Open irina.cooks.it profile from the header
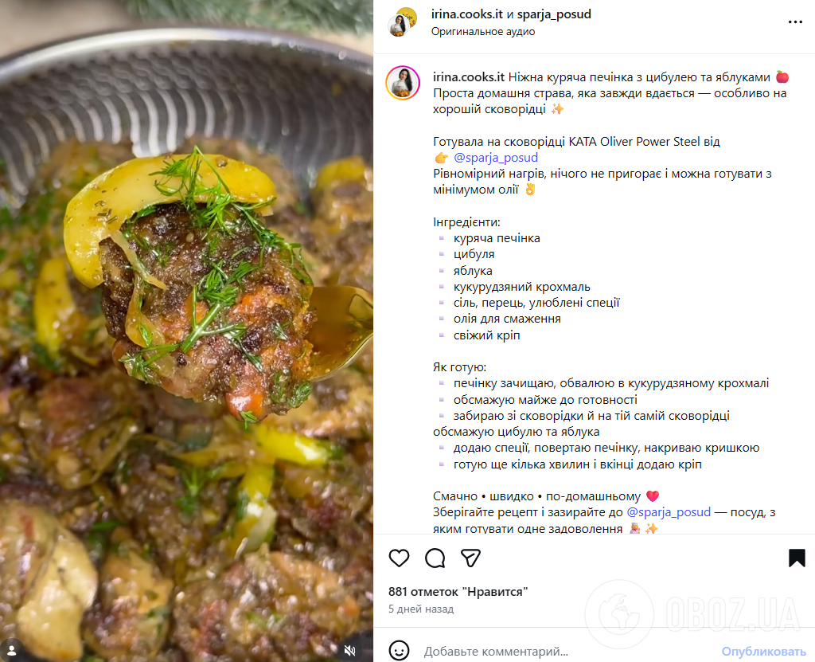This screenshot has height=662, width=815. click(467, 14)
